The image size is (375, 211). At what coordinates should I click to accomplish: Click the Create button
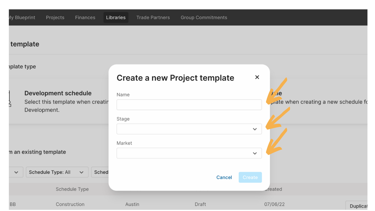(x=250, y=177)
